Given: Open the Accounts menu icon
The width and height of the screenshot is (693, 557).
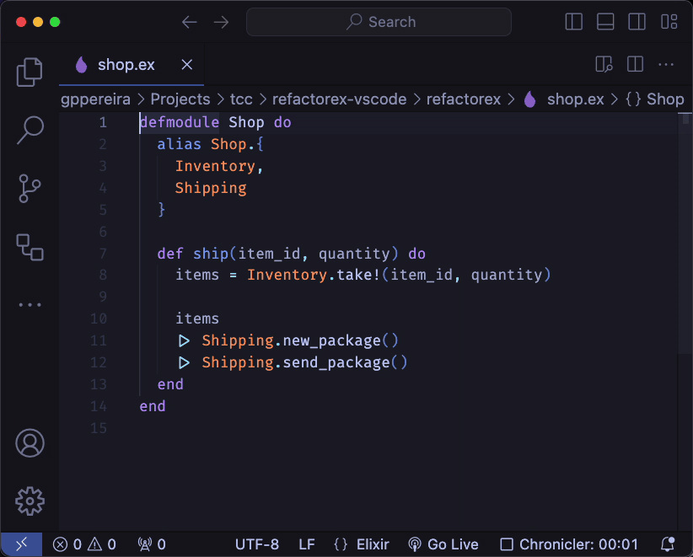Looking at the screenshot, I should pos(30,442).
